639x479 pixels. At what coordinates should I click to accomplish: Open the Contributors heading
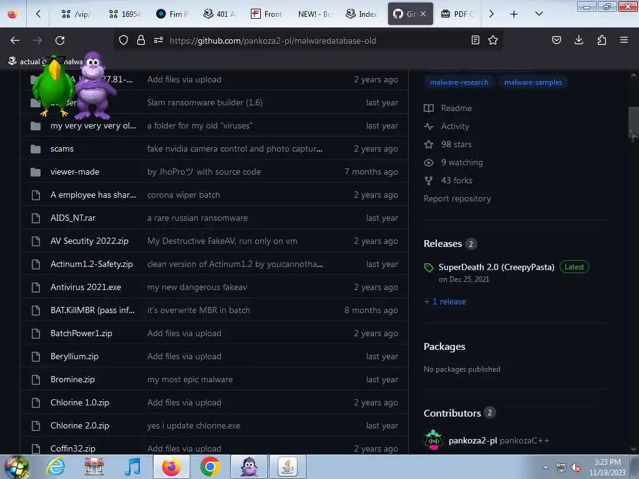click(x=452, y=413)
